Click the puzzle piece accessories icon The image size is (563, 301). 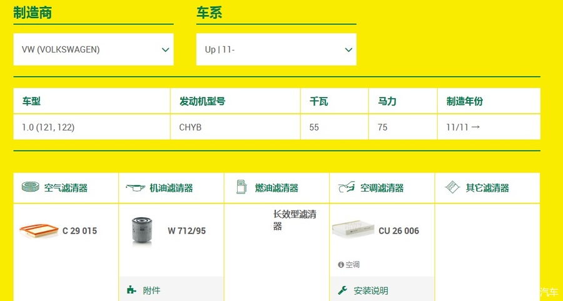pyautogui.click(x=131, y=290)
